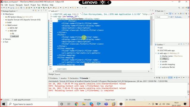Open the Project menu

pos(33,5)
